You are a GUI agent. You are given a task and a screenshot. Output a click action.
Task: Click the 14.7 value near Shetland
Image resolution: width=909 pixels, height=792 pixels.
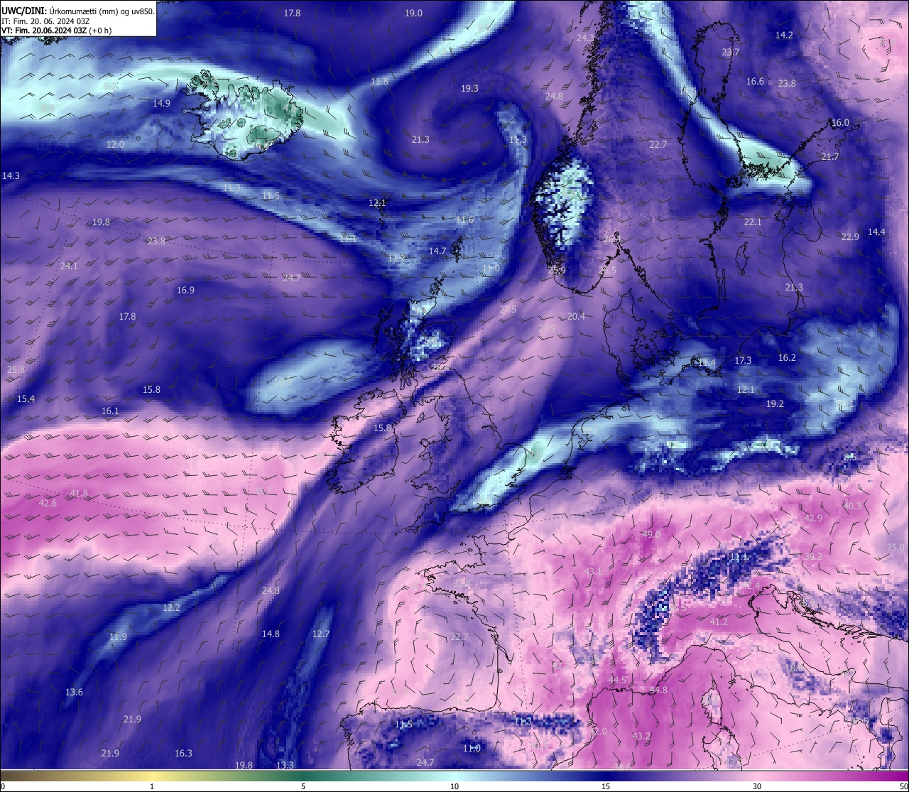tap(437, 251)
